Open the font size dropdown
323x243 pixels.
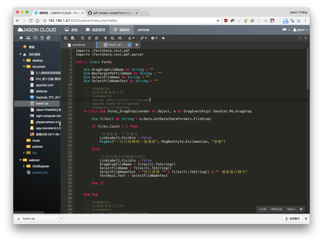131,38
